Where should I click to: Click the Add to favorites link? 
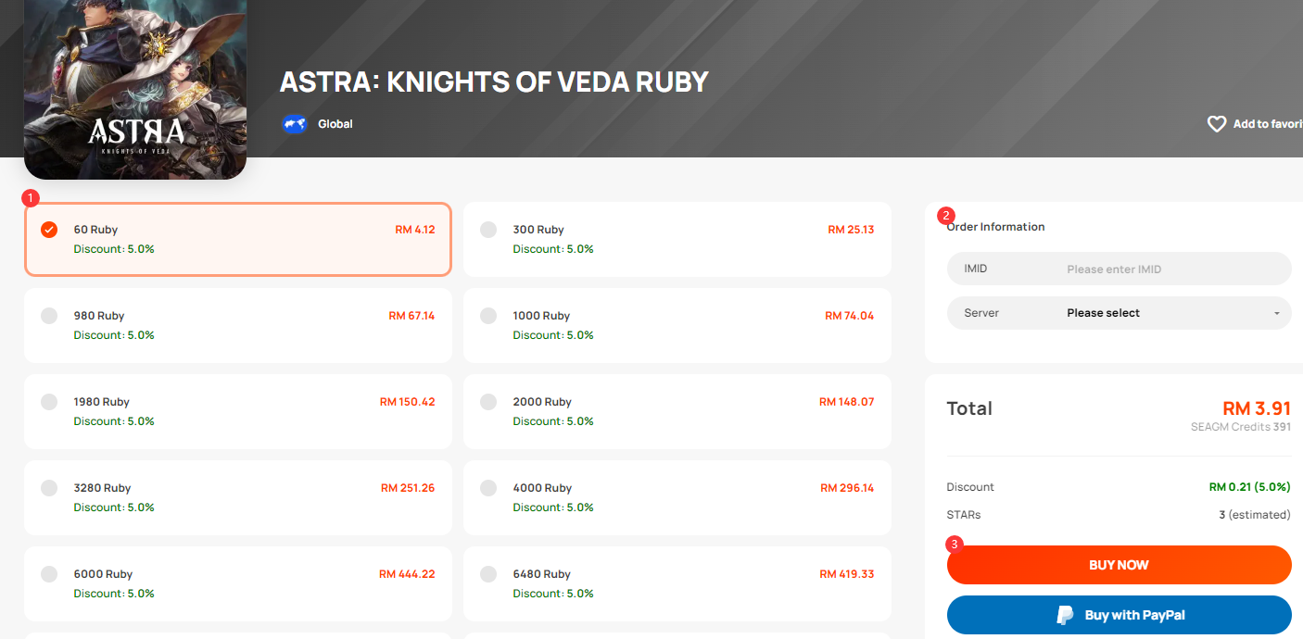pyautogui.click(x=1255, y=124)
